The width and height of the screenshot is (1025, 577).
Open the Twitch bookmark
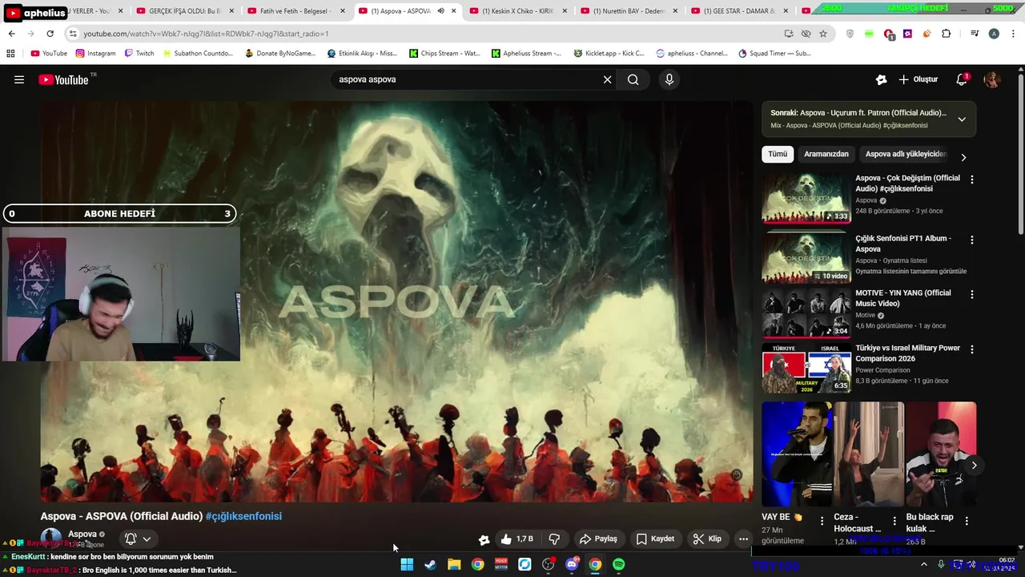139,53
